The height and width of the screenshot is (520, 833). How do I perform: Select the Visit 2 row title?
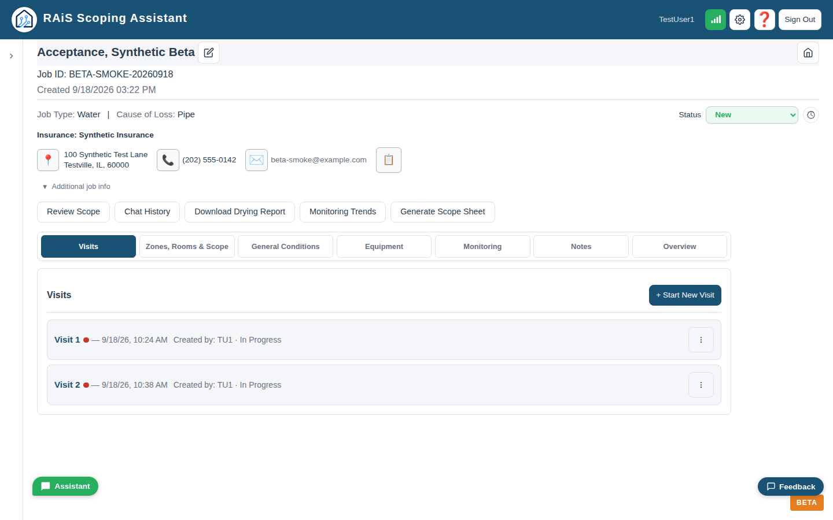tap(67, 385)
